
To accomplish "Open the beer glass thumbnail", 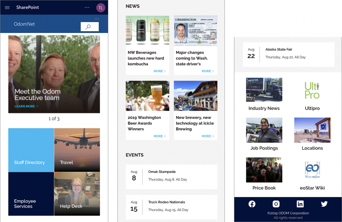I will point(147,96).
